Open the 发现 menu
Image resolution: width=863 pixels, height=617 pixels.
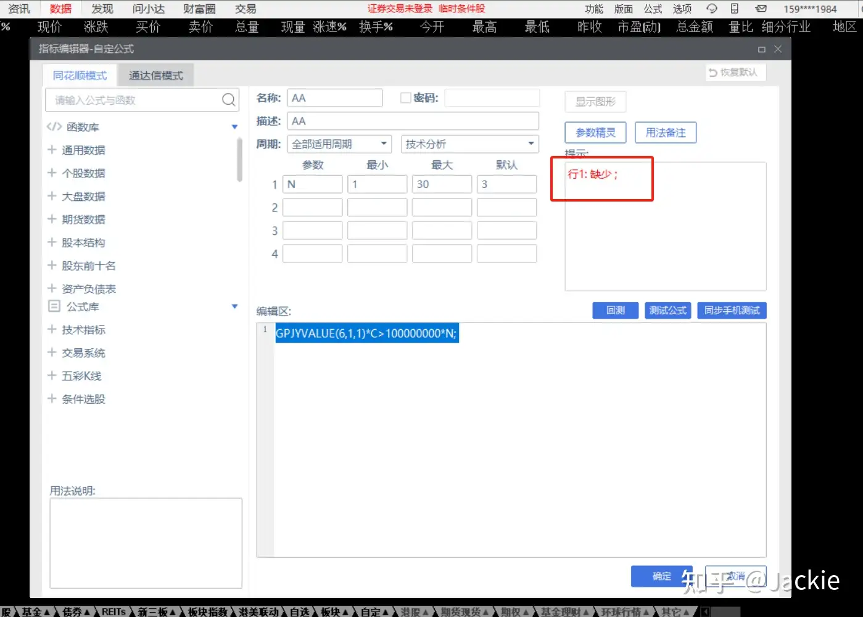click(102, 9)
